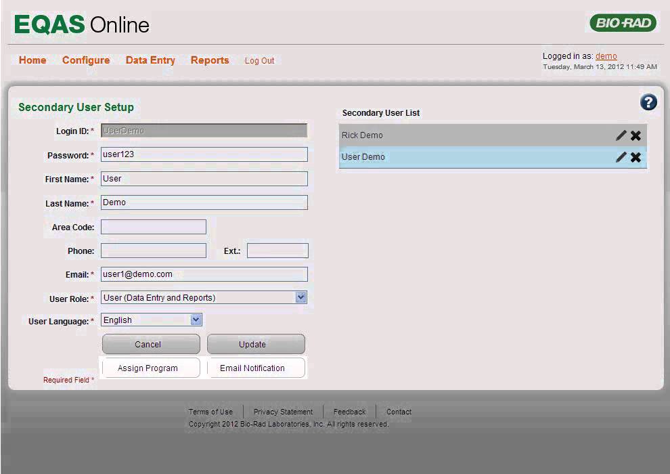Open the Terms of Use link

(x=210, y=412)
